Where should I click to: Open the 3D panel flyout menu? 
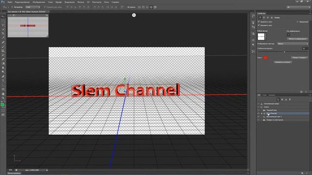point(310,95)
